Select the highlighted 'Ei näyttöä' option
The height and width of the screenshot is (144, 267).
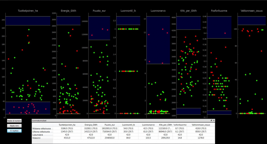[x=14, y=131]
